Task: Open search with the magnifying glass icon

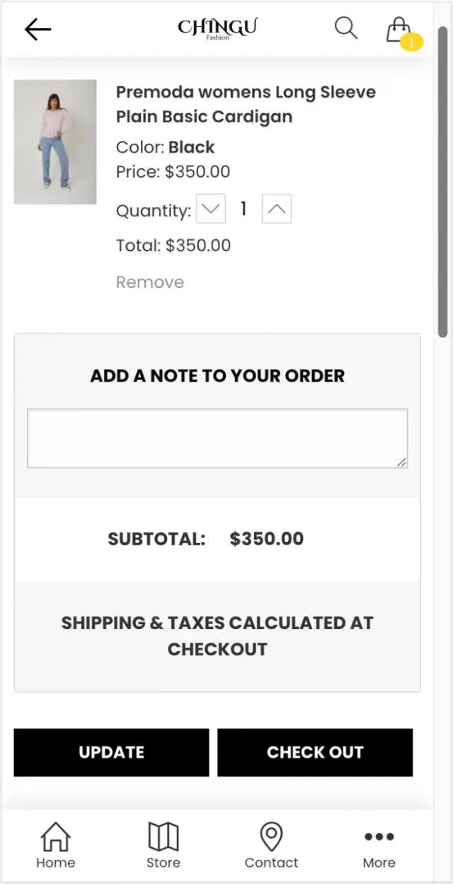Action: click(x=345, y=28)
